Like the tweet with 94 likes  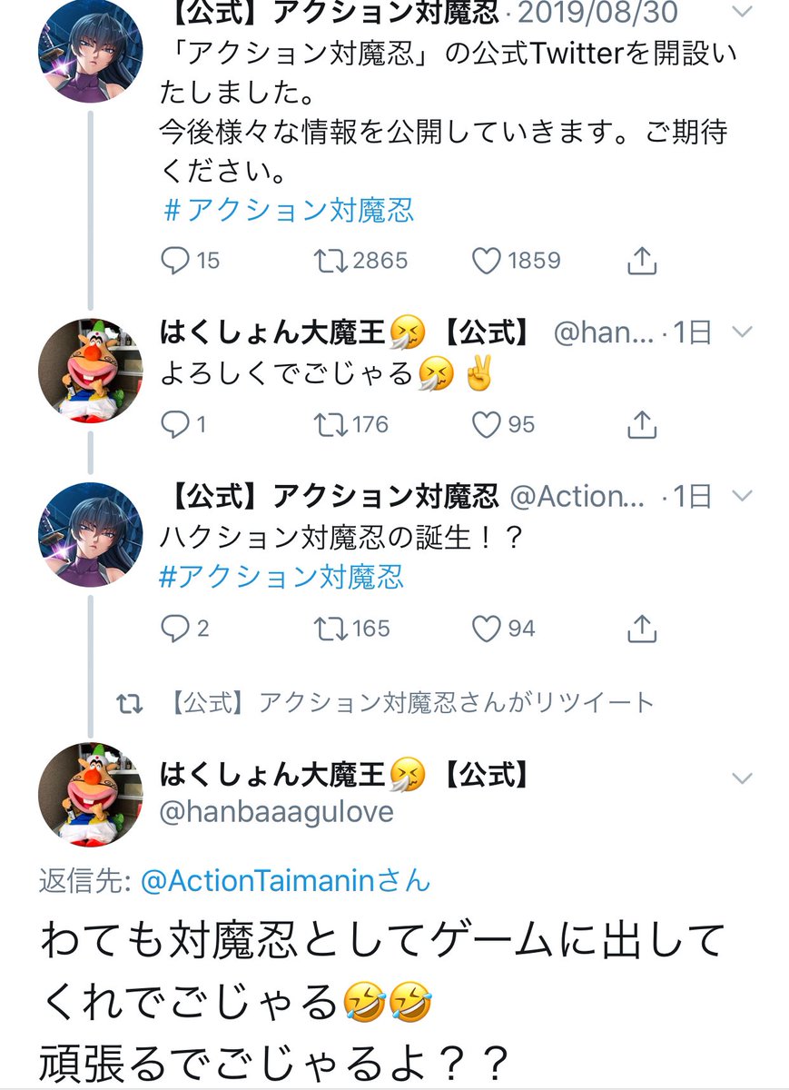(488, 628)
